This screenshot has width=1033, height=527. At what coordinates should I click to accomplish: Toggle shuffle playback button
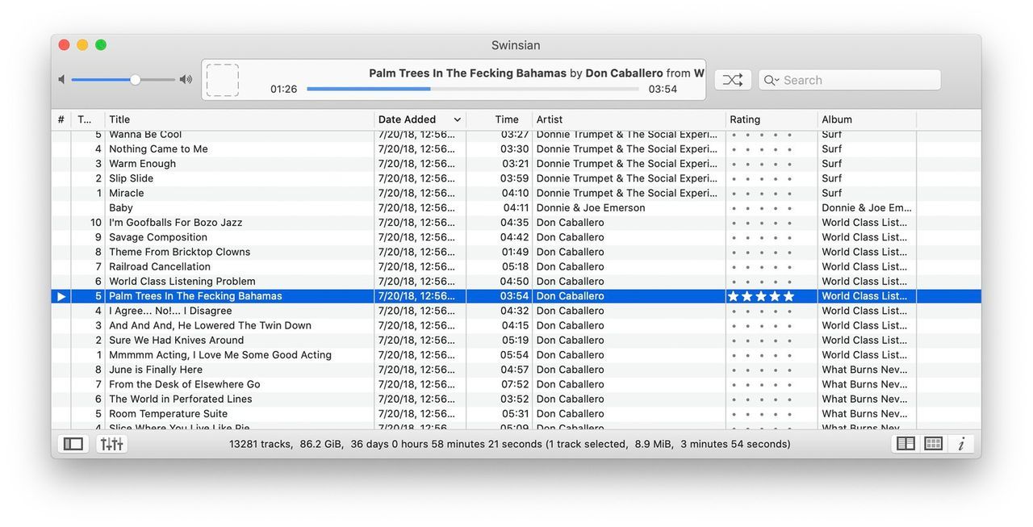pos(732,80)
